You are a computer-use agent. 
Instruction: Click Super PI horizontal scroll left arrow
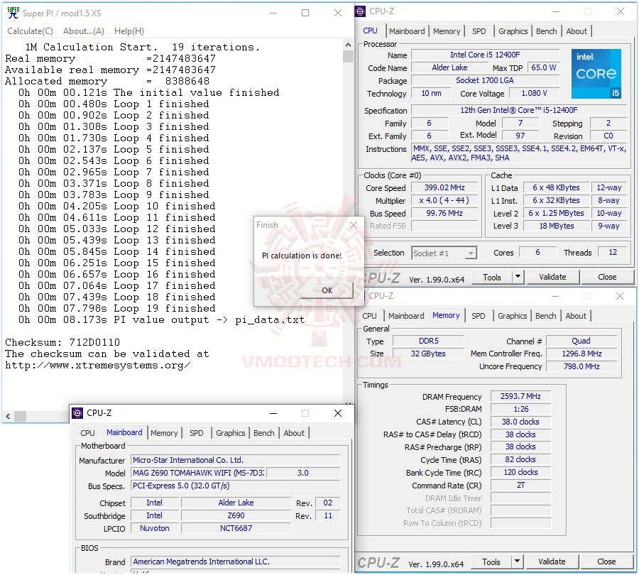(x=8, y=416)
